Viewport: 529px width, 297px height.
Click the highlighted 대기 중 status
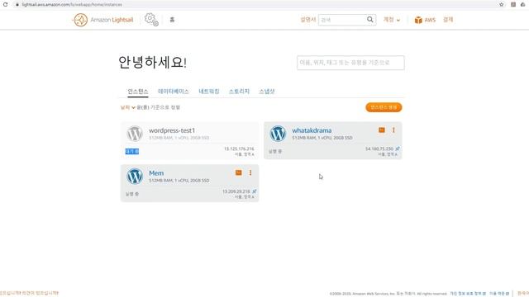coord(132,151)
